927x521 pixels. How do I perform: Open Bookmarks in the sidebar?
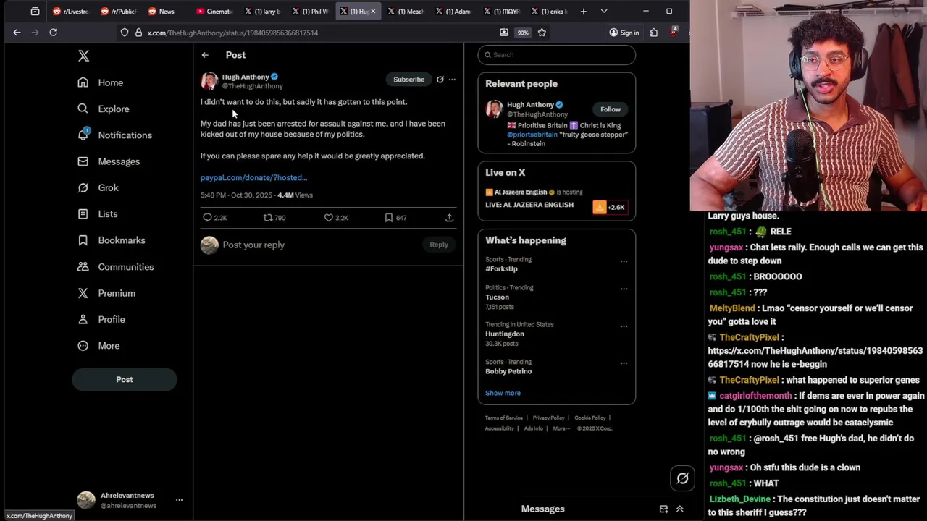[111, 240]
